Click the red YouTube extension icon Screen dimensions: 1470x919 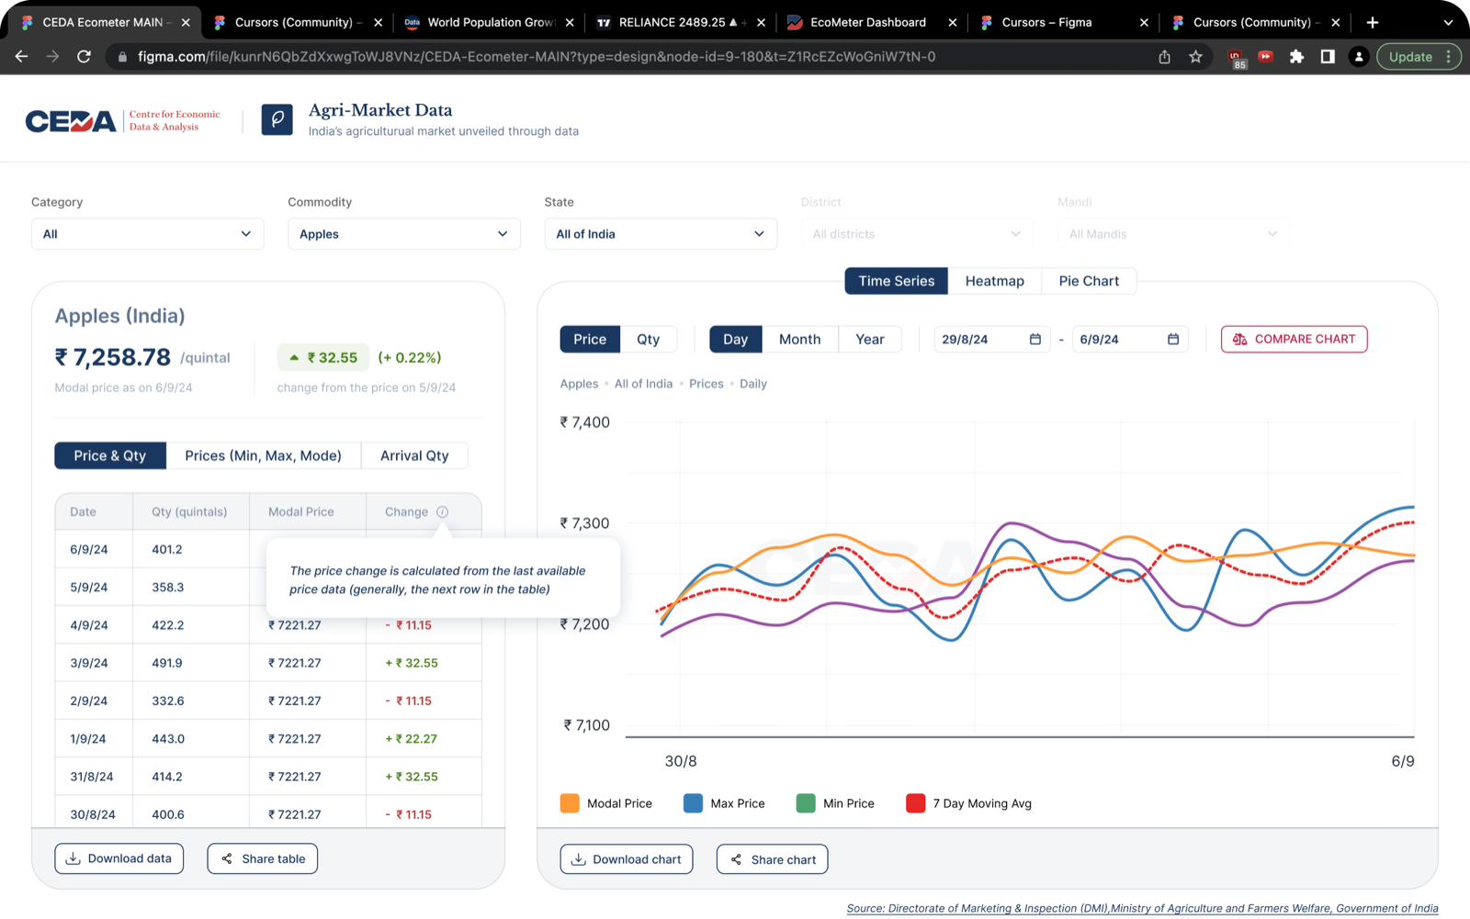click(1265, 57)
